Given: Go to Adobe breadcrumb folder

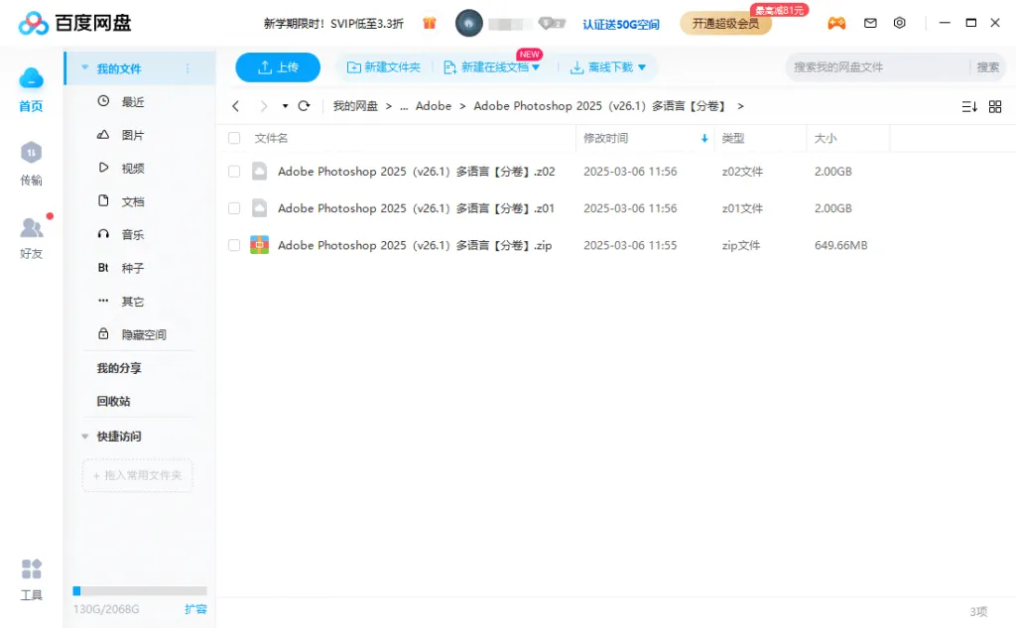Looking at the screenshot, I should (x=434, y=106).
